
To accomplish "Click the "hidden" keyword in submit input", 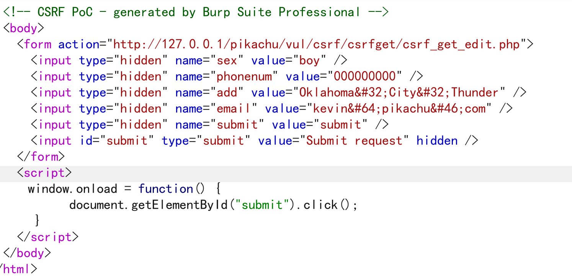I will (x=437, y=141).
